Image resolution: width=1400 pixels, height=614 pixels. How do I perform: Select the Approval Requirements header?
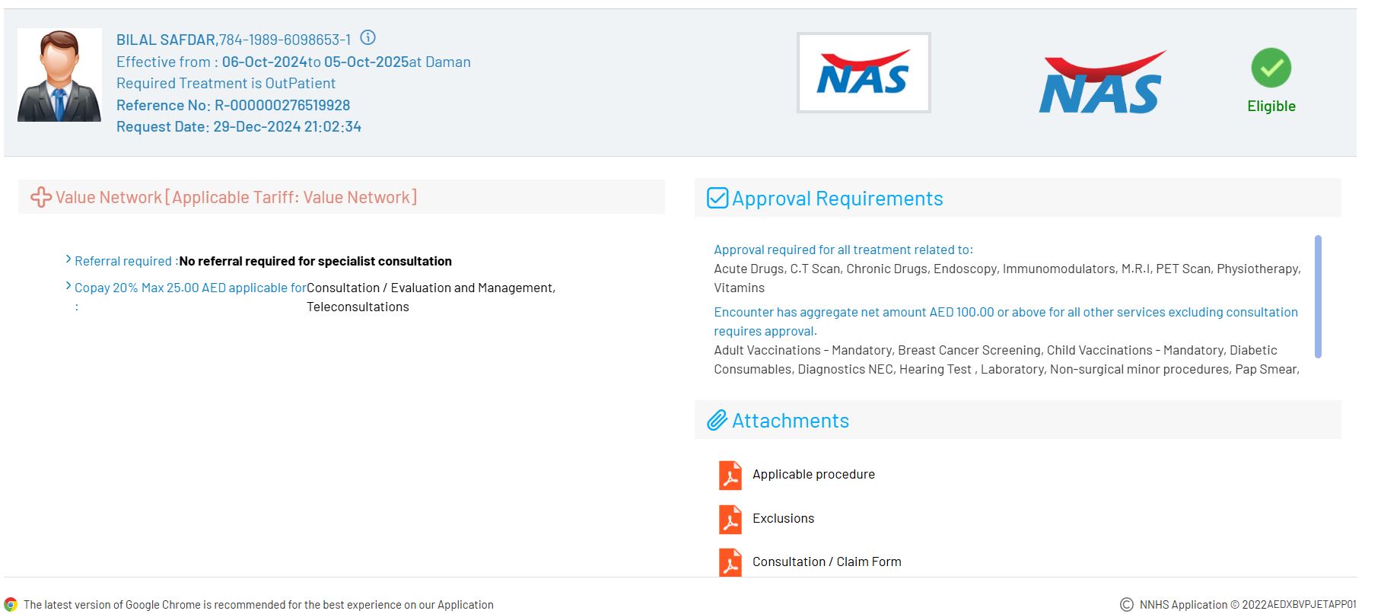(x=837, y=199)
